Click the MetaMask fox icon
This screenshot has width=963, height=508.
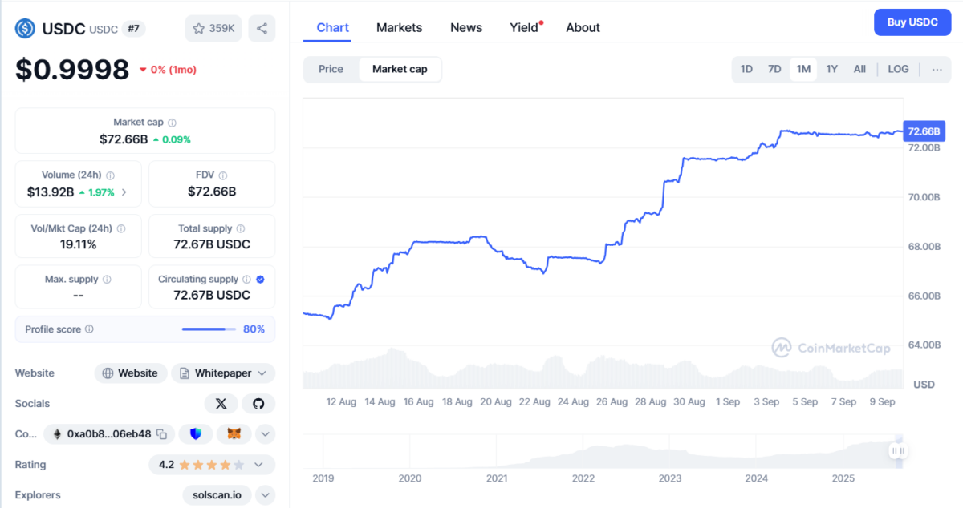pos(234,434)
